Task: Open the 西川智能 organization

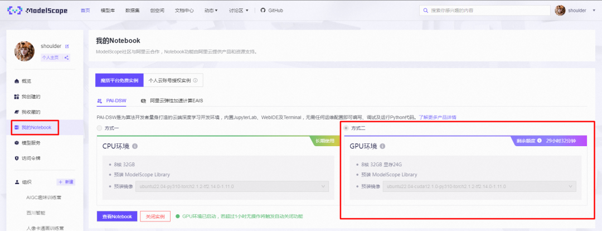Action: click(36, 213)
